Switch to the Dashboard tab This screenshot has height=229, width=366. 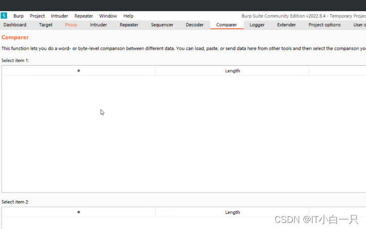15,25
